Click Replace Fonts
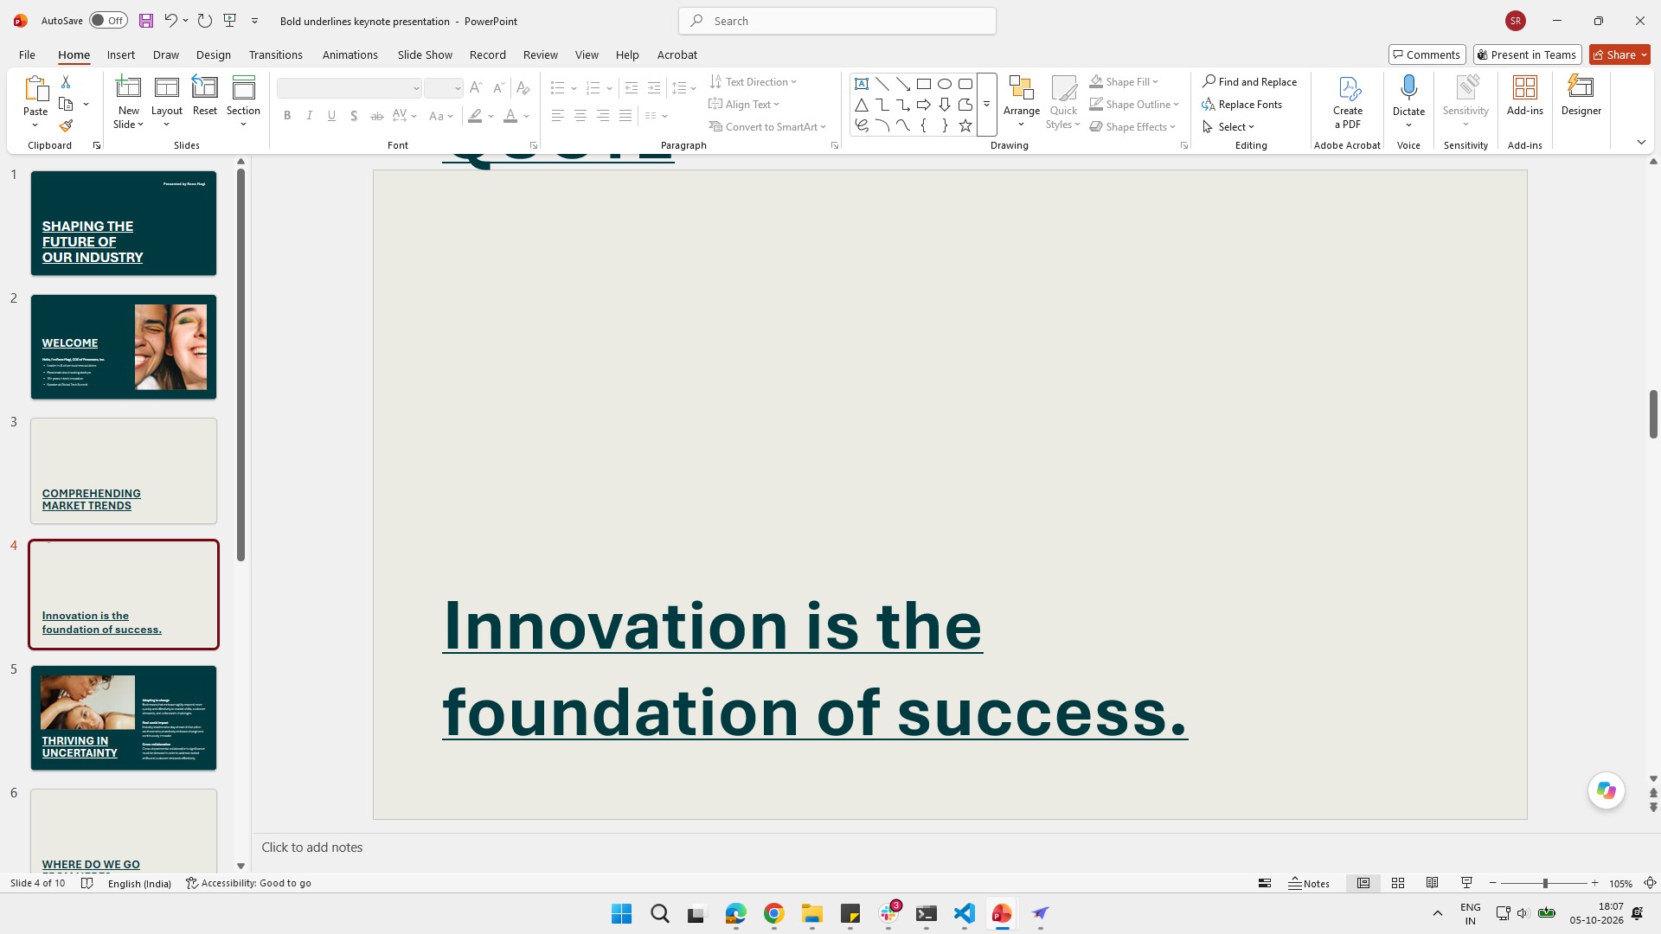Screen dimensions: 1661x934 (1242, 104)
